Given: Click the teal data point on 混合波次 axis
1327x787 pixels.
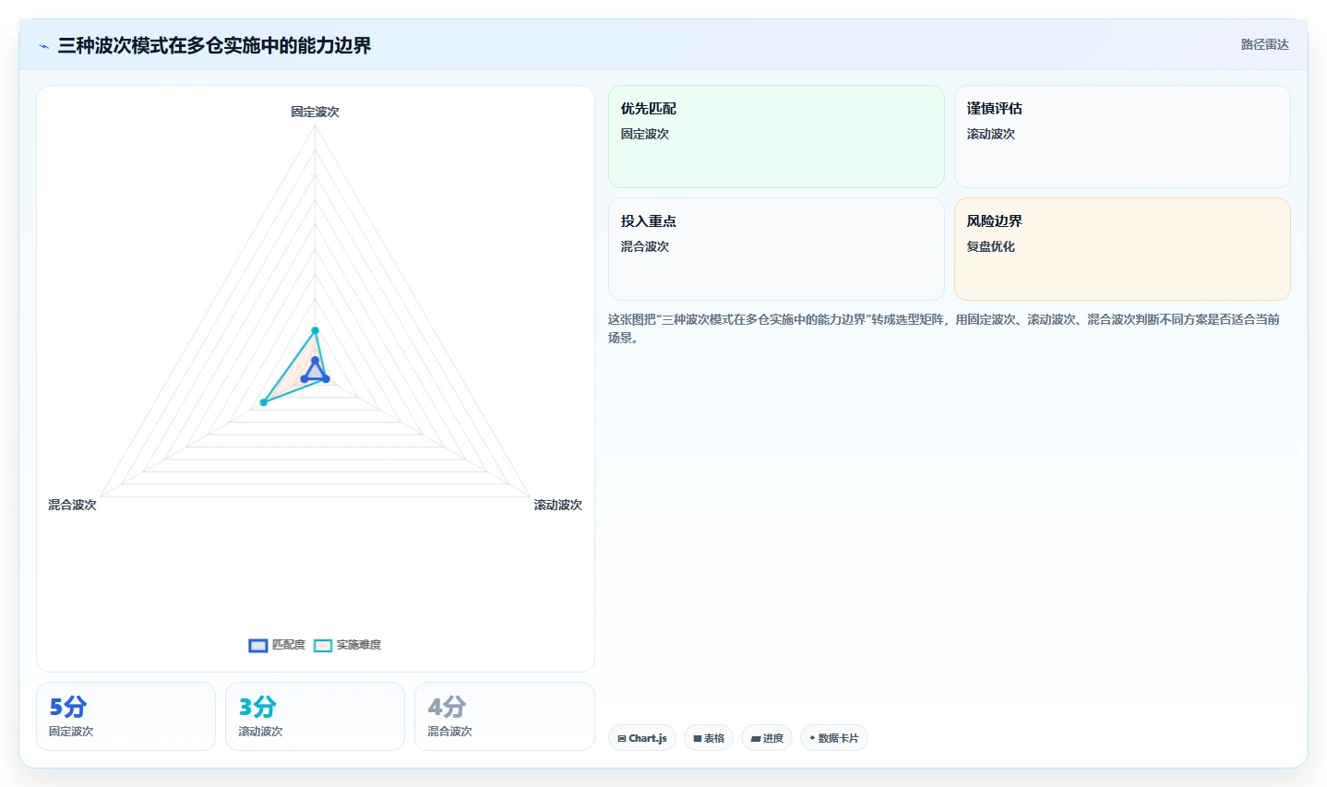Looking at the screenshot, I should [x=264, y=402].
